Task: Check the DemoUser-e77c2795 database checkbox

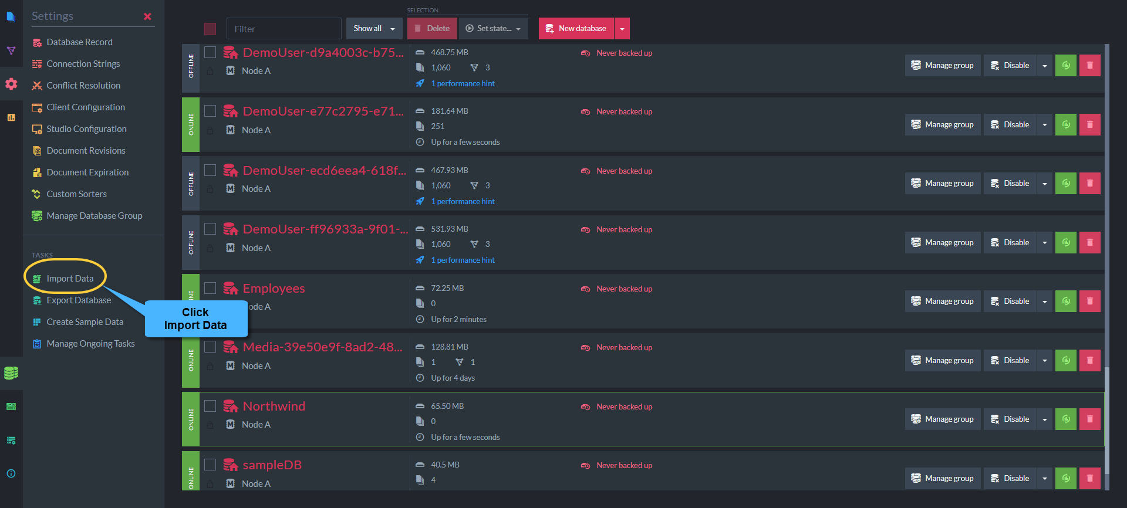Action: point(210,111)
